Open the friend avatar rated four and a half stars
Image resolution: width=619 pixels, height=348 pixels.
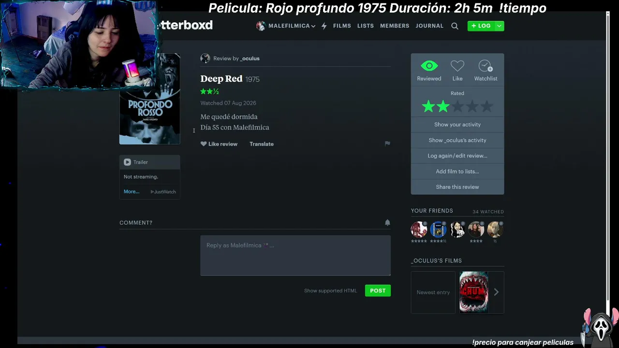(x=438, y=229)
